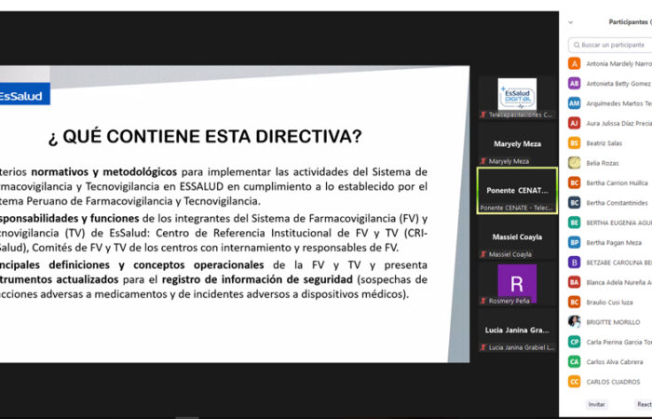Click the search magnifier icon in Participantes

pos(577,45)
